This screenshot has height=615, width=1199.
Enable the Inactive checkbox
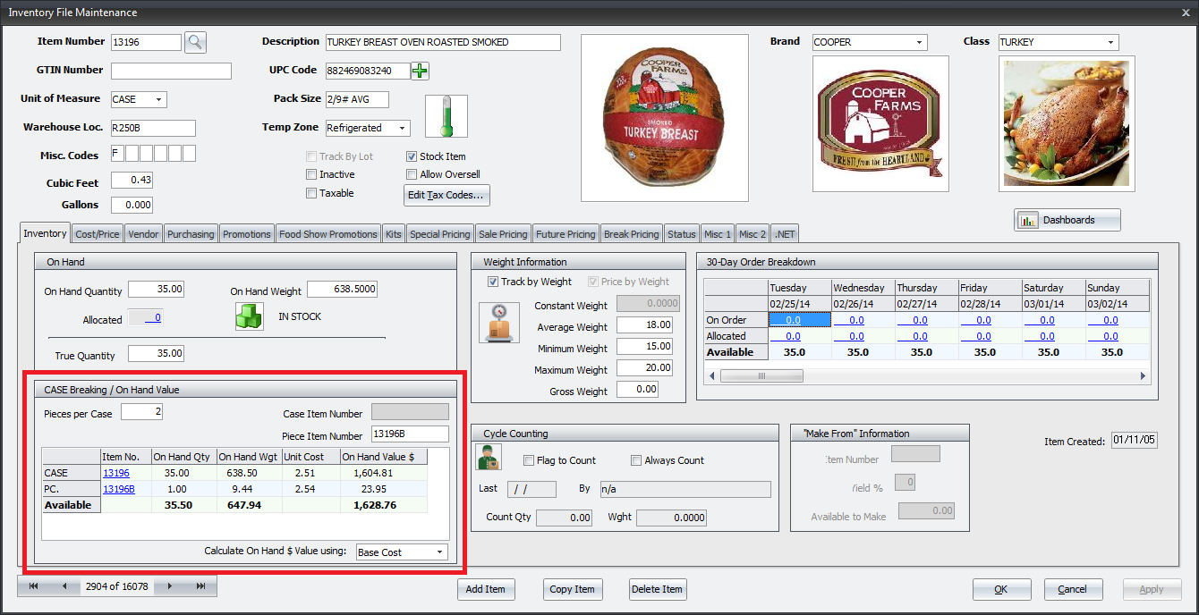[311, 174]
